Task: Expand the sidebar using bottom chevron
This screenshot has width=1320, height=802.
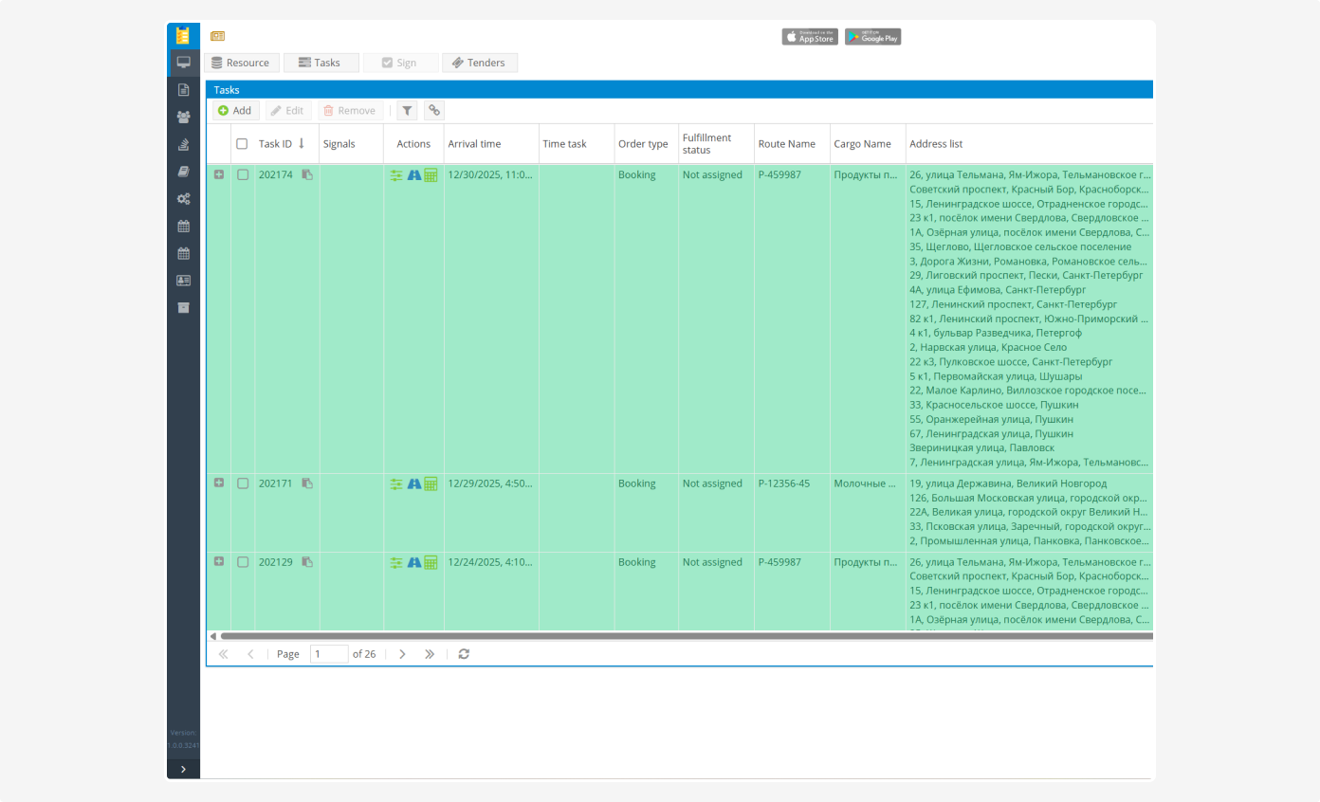Action: tap(183, 769)
